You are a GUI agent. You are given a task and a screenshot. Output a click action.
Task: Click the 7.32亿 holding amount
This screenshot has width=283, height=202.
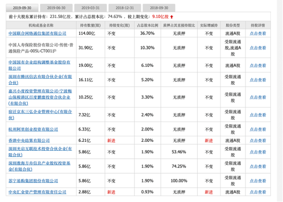pyautogui.click(x=84, y=115)
